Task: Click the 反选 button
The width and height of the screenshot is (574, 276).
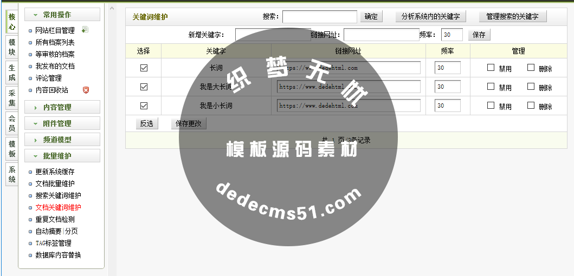Action: (147, 123)
